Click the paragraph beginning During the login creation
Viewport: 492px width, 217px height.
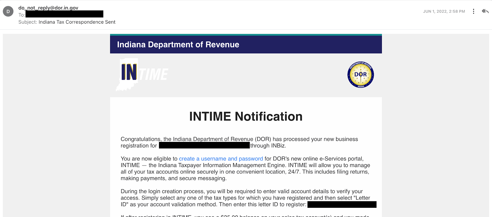pyautogui.click(x=245, y=198)
